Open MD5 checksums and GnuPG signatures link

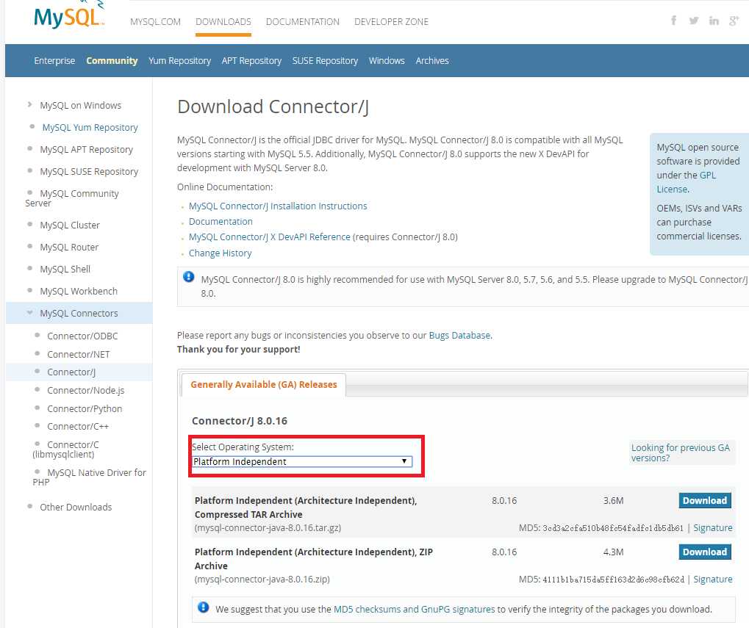point(414,610)
